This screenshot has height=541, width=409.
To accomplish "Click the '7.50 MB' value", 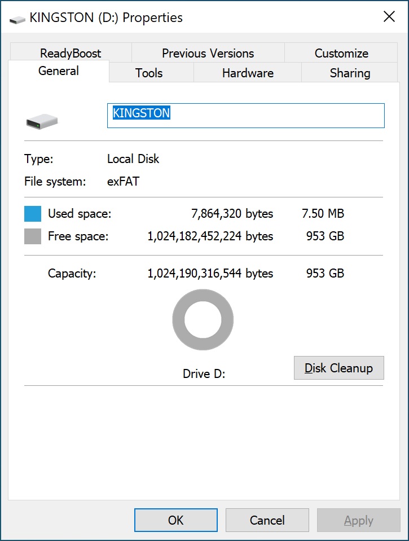I will click(323, 214).
